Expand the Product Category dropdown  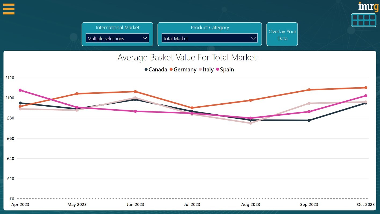pos(210,38)
